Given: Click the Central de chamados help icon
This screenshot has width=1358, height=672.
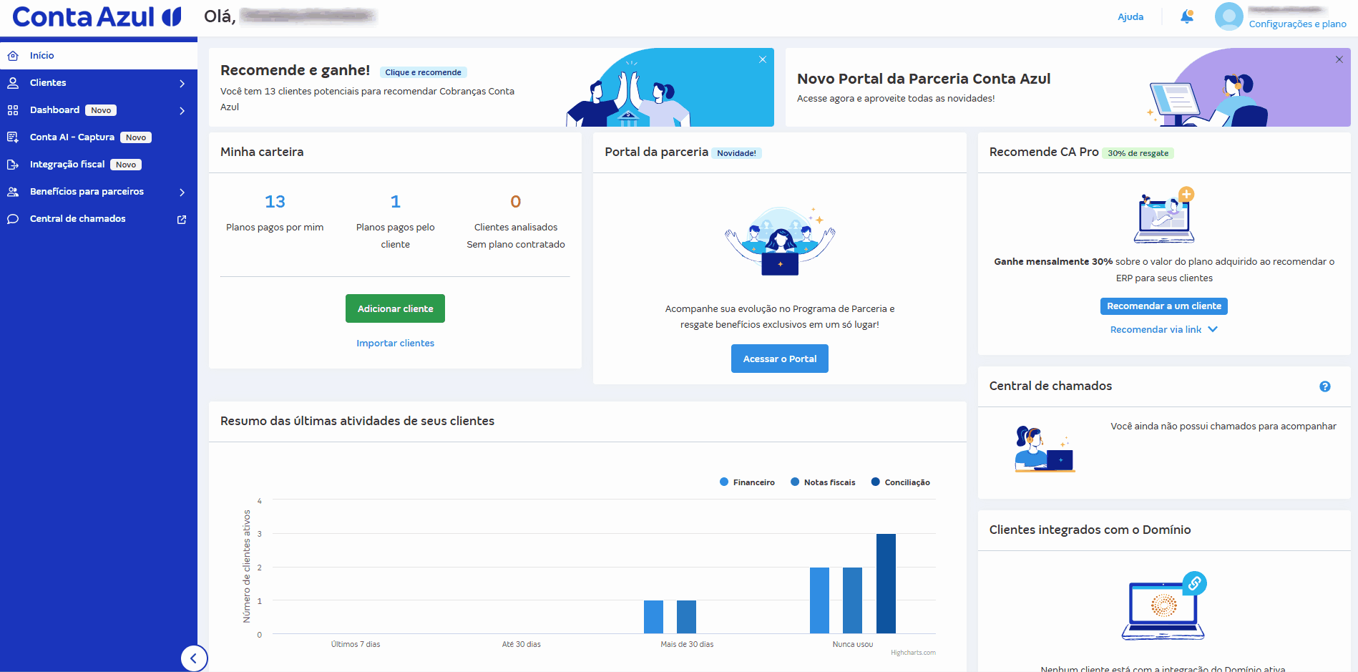Looking at the screenshot, I should [1324, 386].
